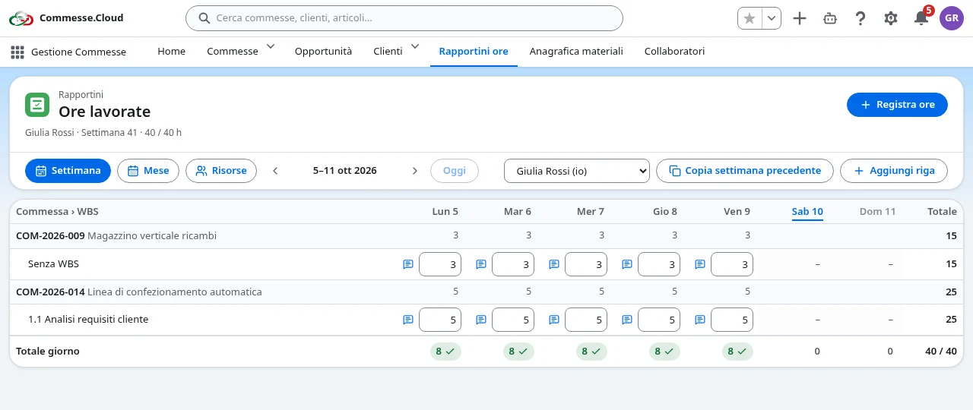This screenshot has height=410, width=973.
Task: Open the help question mark icon
Action: [x=860, y=18]
